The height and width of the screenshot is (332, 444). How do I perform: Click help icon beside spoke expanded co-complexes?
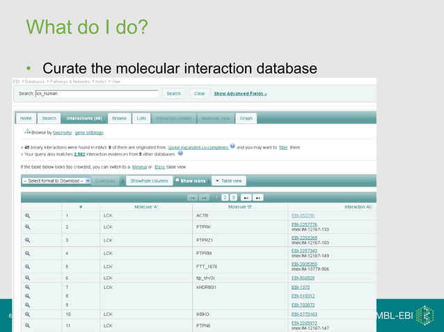(232, 146)
